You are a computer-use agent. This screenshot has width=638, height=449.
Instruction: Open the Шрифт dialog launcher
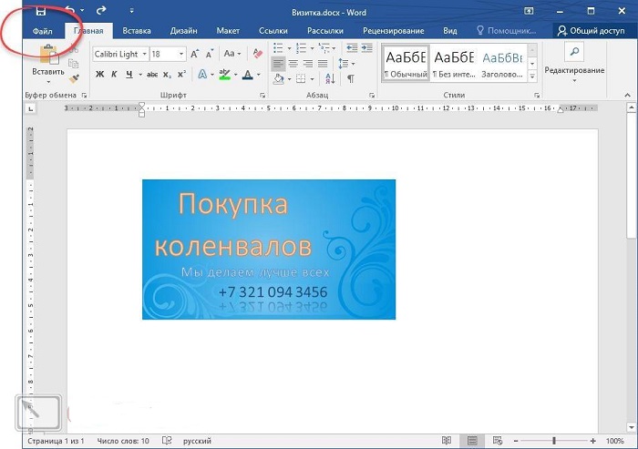[262, 96]
